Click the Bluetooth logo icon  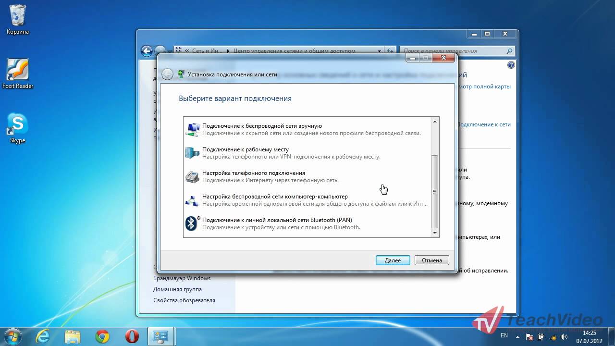tap(192, 223)
